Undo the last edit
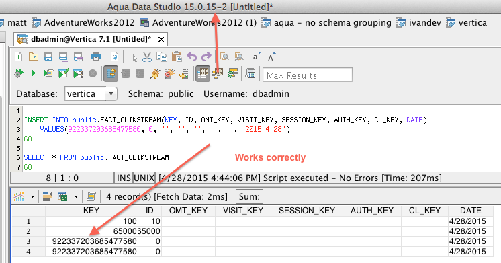The width and height of the screenshot is (501, 263). coord(191,57)
